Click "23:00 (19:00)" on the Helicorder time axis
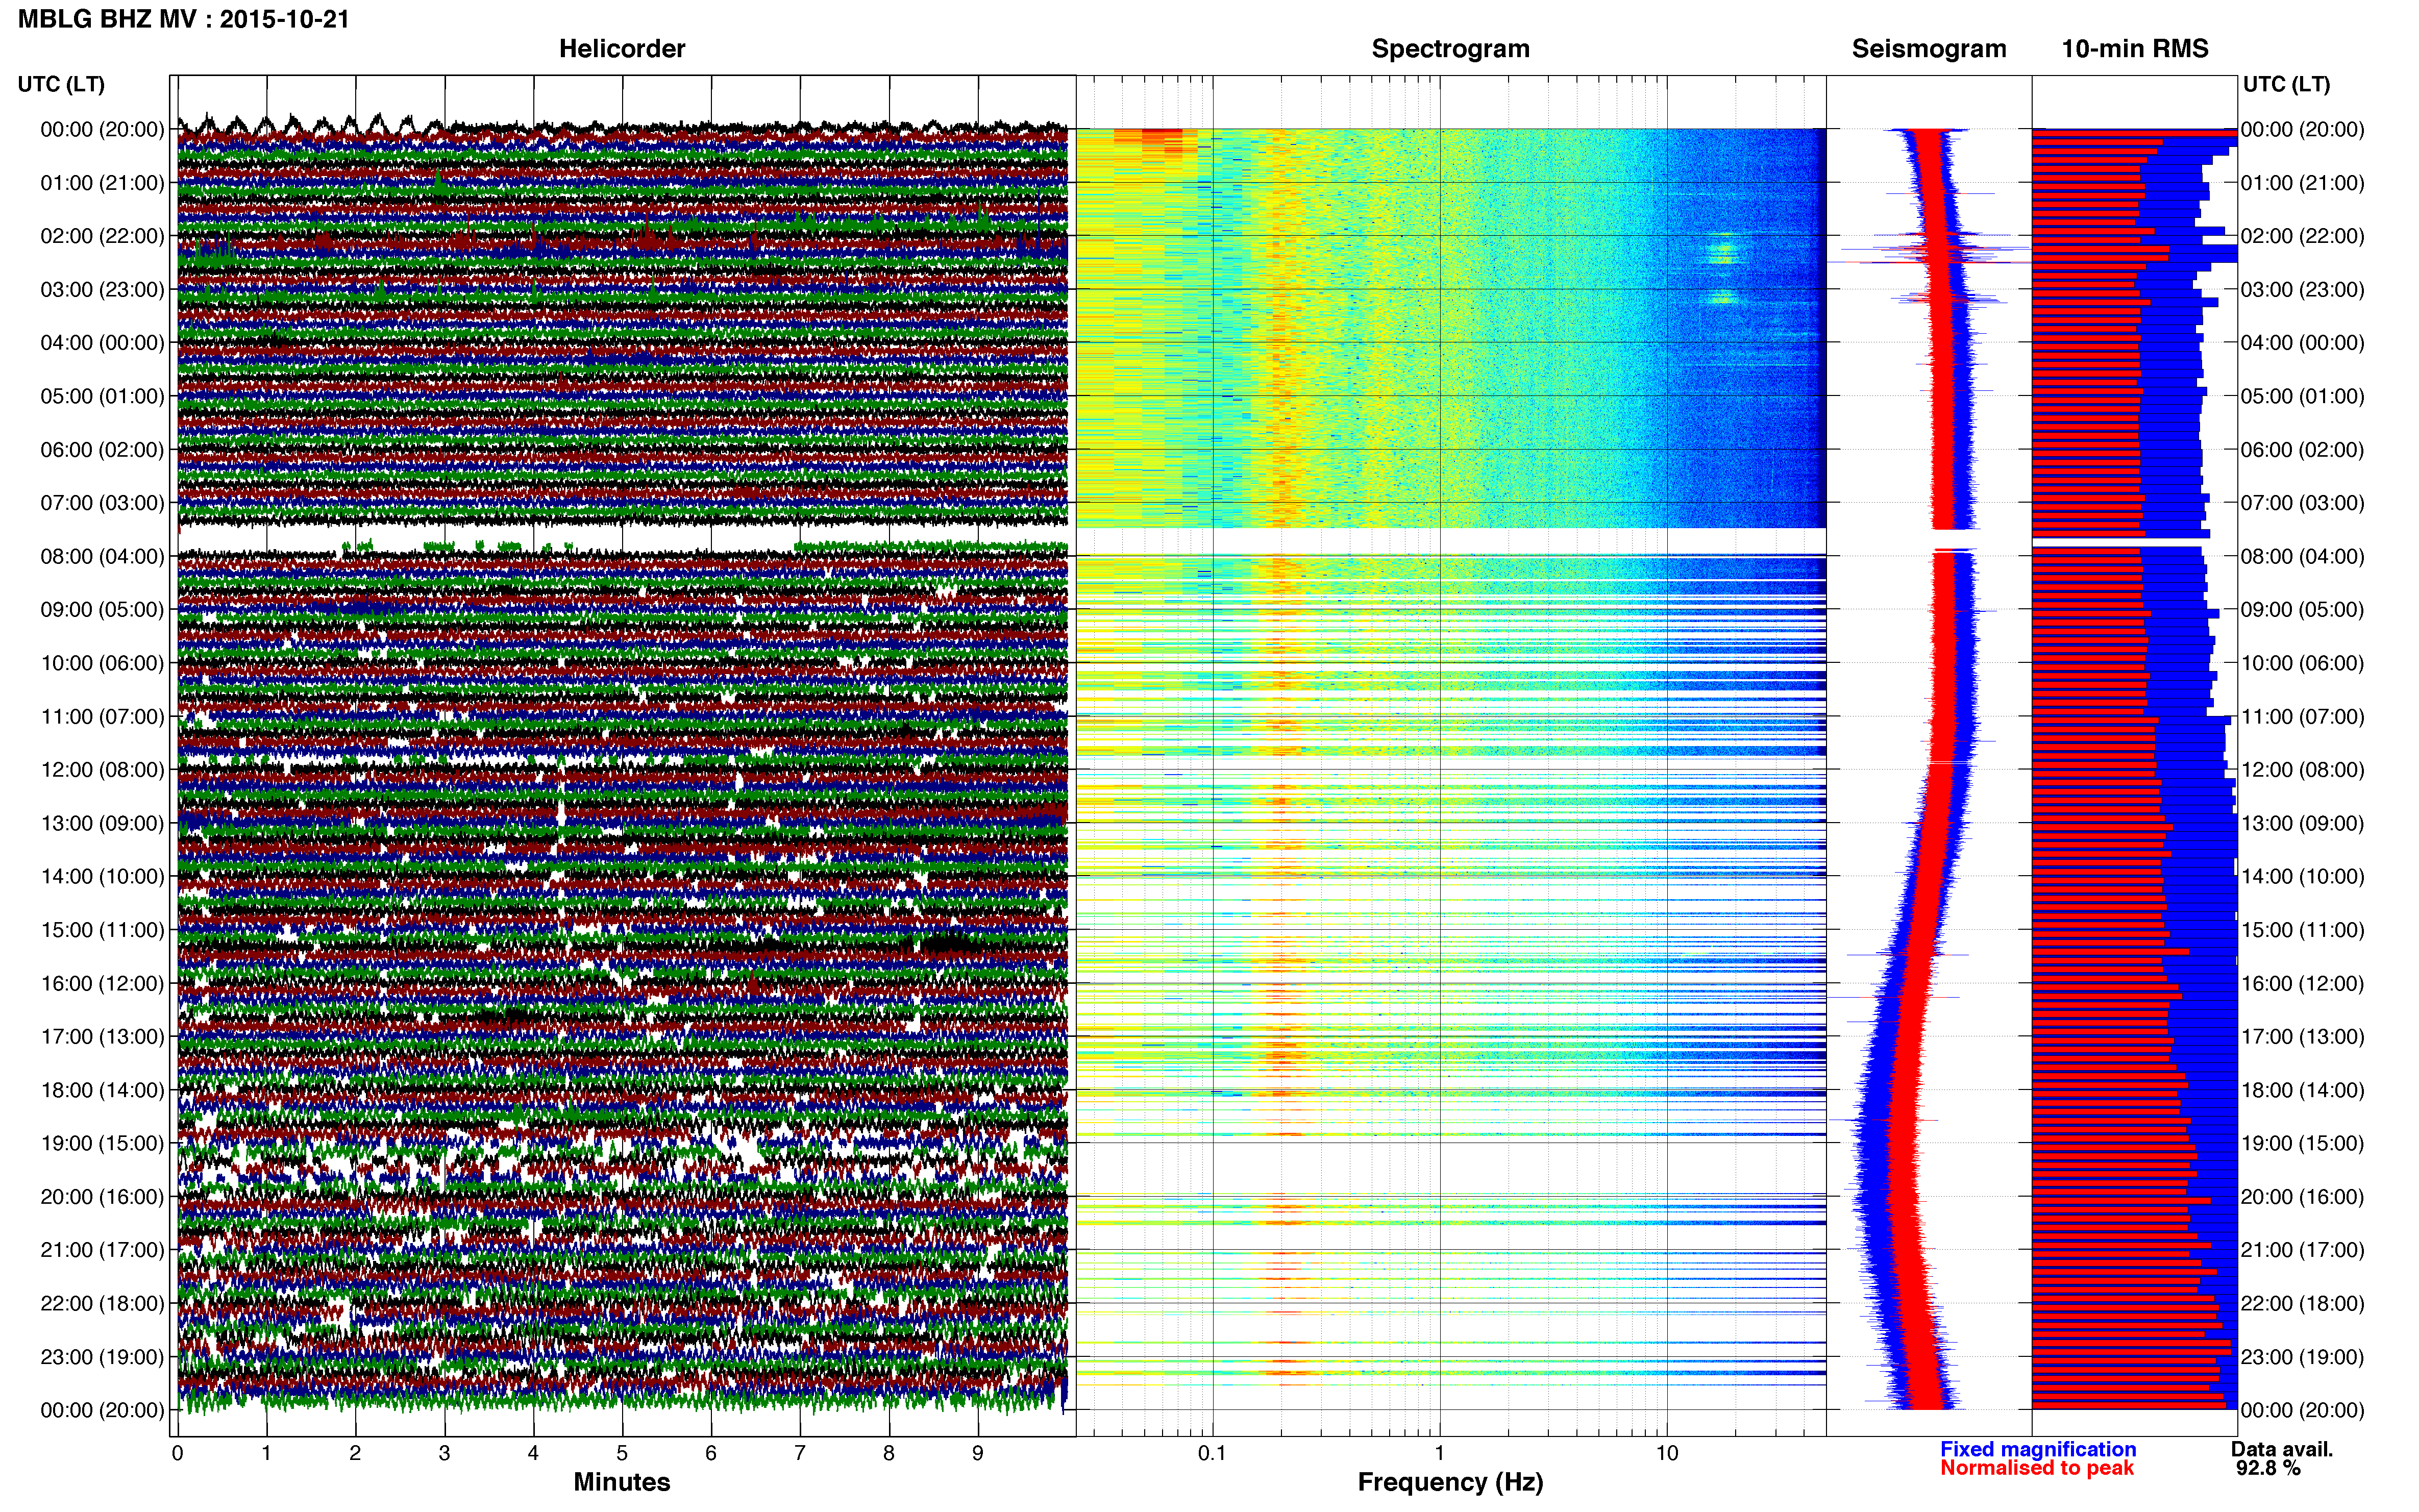The width and height of the screenshot is (2419, 1512). tap(102, 1357)
